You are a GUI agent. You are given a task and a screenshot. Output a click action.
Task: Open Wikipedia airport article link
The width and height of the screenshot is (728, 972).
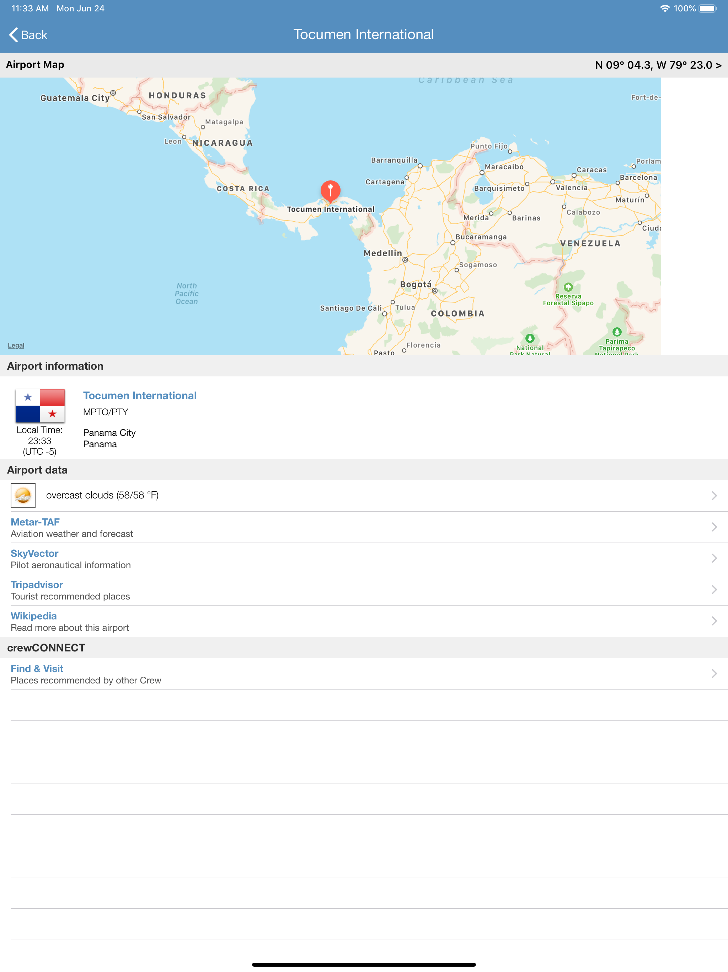coord(34,616)
